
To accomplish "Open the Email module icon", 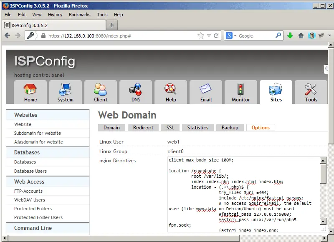I will (x=206, y=92).
